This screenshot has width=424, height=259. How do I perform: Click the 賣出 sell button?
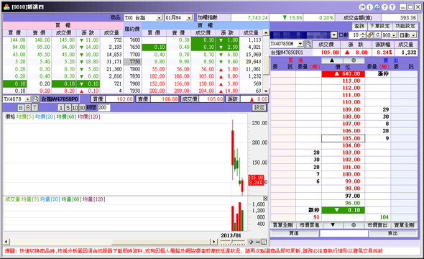[x=392, y=233]
